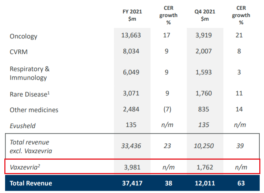Select Vaxzevria Q4 2021 value 1,762

tap(205, 167)
